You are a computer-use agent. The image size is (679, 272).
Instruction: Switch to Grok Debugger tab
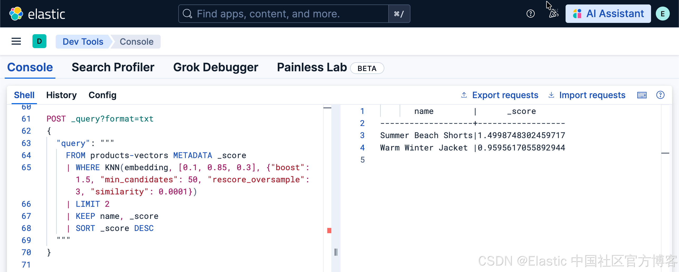(216, 67)
